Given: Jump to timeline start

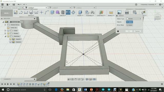Looking at the screenshot, I should pyautogui.click(x=2, y=84).
